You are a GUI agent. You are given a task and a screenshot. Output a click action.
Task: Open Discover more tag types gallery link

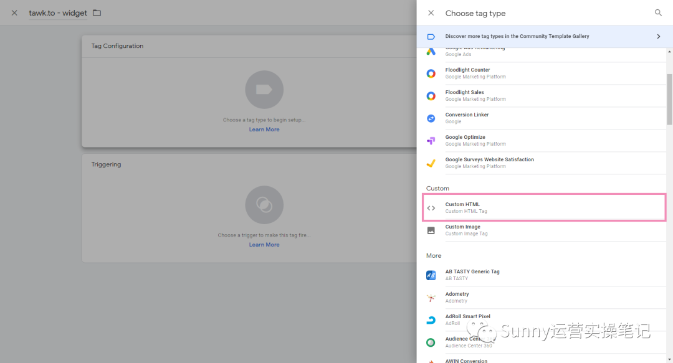click(544, 37)
